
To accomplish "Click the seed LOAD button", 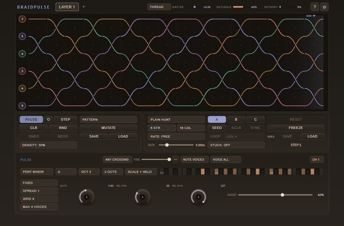I will point(312,136).
